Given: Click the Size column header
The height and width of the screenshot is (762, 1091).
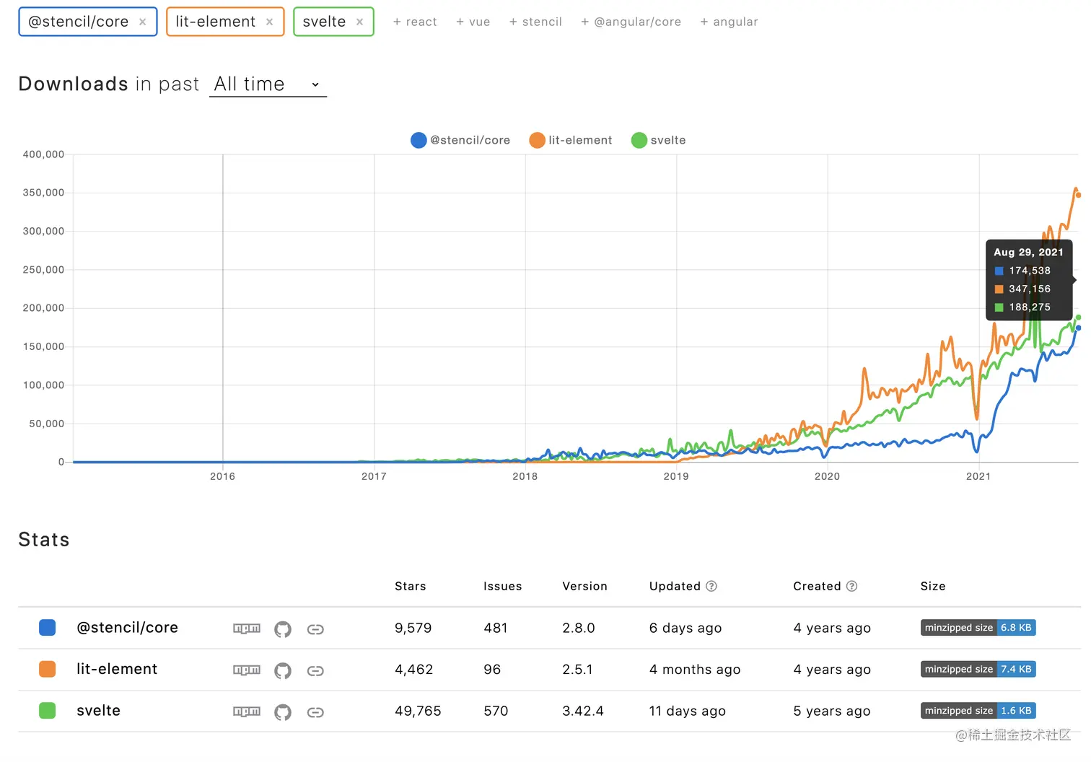Looking at the screenshot, I should (x=933, y=586).
